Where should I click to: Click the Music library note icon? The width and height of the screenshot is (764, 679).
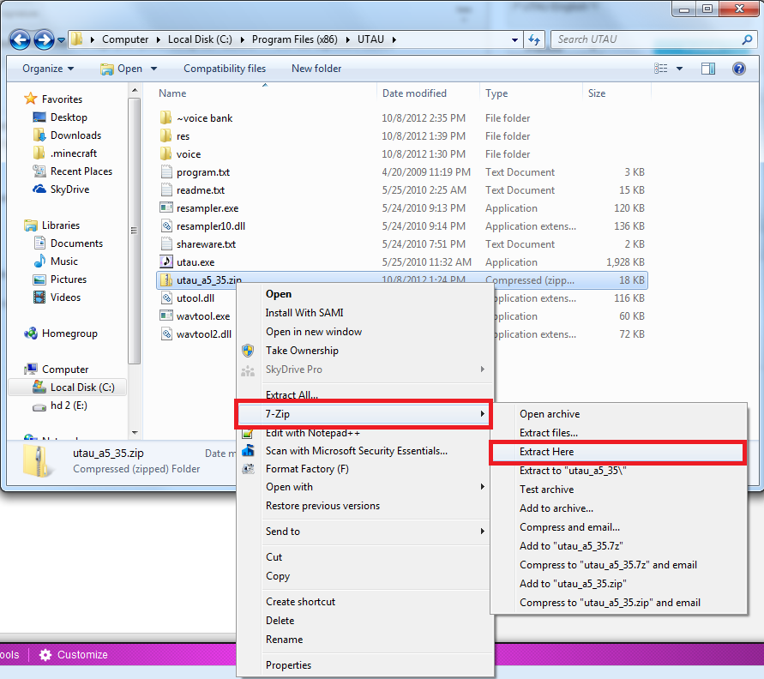click(x=39, y=261)
